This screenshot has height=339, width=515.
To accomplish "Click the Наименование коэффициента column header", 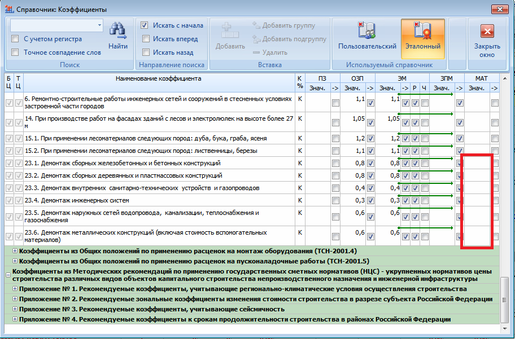I will click(158, 78).
